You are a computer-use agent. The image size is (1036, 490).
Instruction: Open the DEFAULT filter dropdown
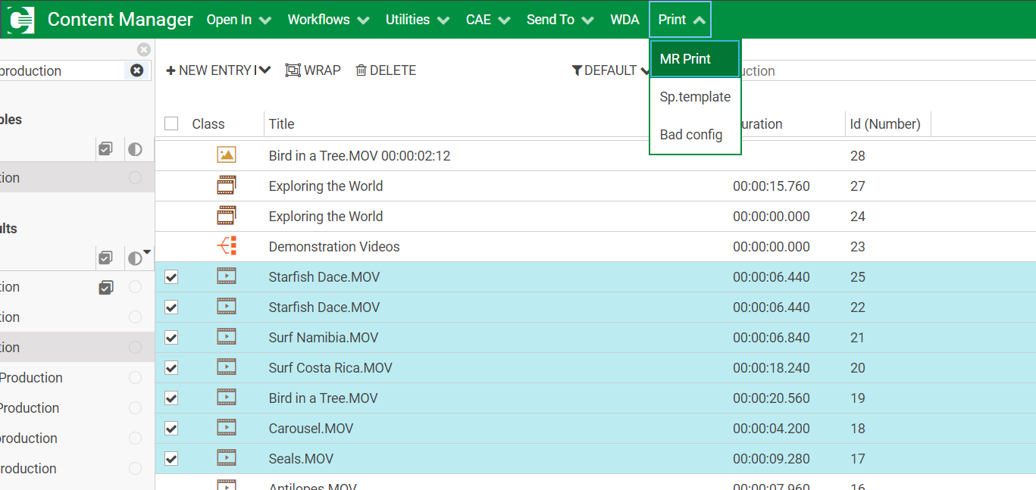[x=610, y=70]
